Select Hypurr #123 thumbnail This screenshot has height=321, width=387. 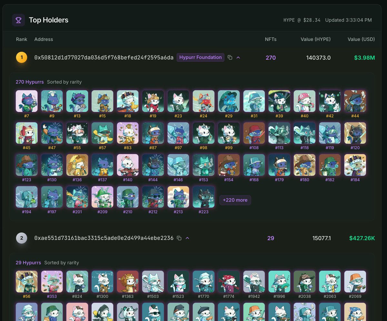tap(27, 165)
